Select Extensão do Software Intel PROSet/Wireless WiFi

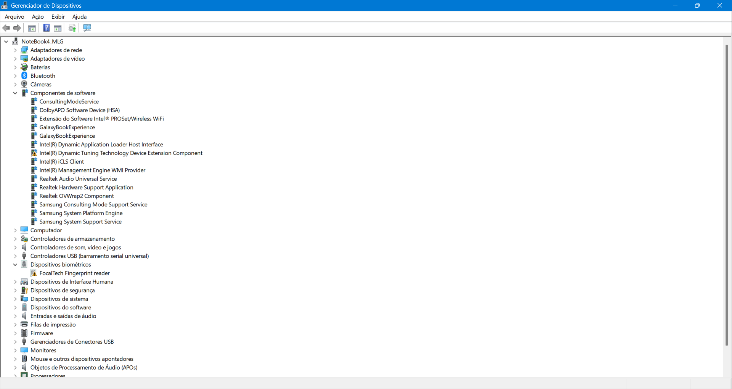(x=102, y=119)
